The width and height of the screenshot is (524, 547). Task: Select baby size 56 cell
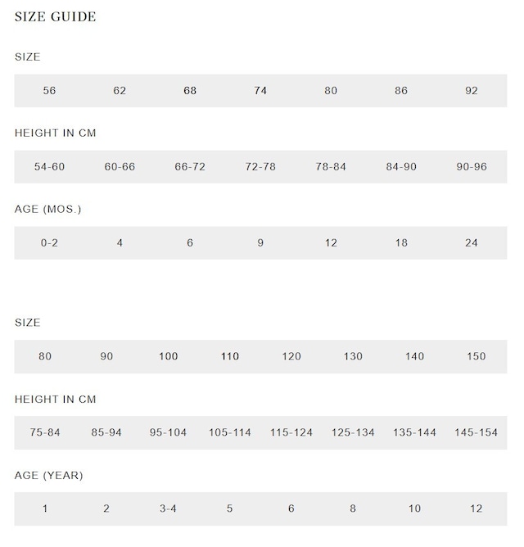(x=49, y=91)
